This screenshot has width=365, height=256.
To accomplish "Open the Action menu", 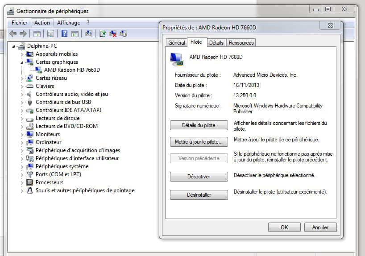I will (42, 23).
